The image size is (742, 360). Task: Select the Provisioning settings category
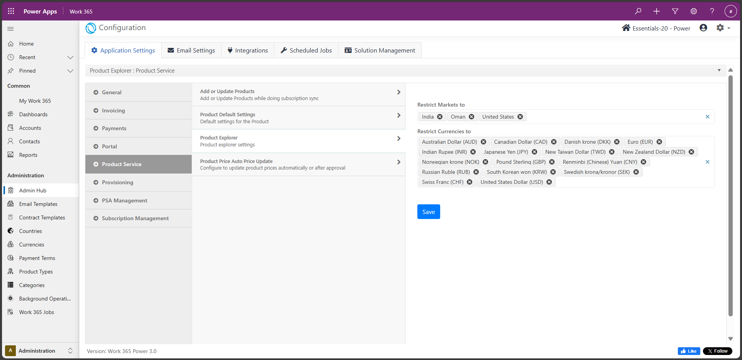(138, 182)
